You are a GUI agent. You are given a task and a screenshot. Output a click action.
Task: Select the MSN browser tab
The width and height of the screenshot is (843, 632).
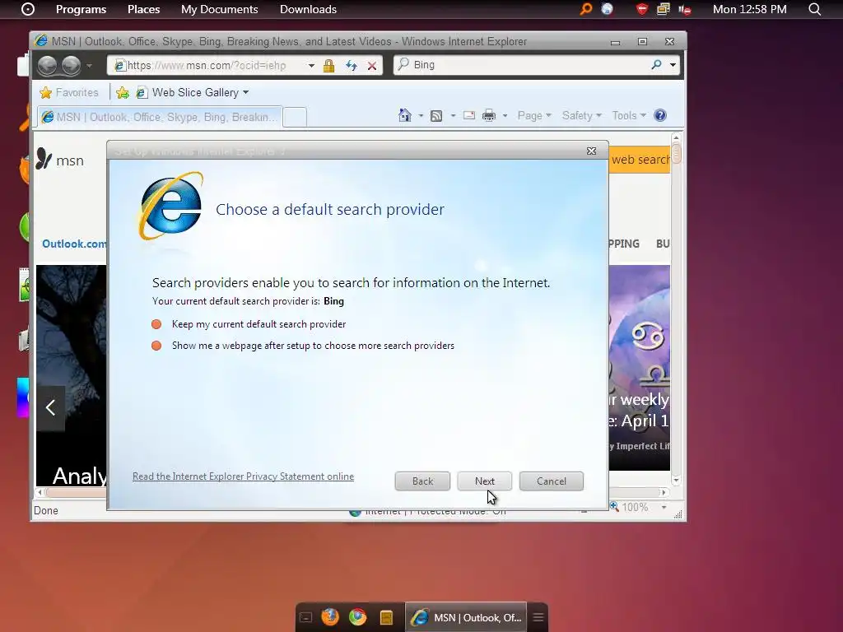[159, 117]
